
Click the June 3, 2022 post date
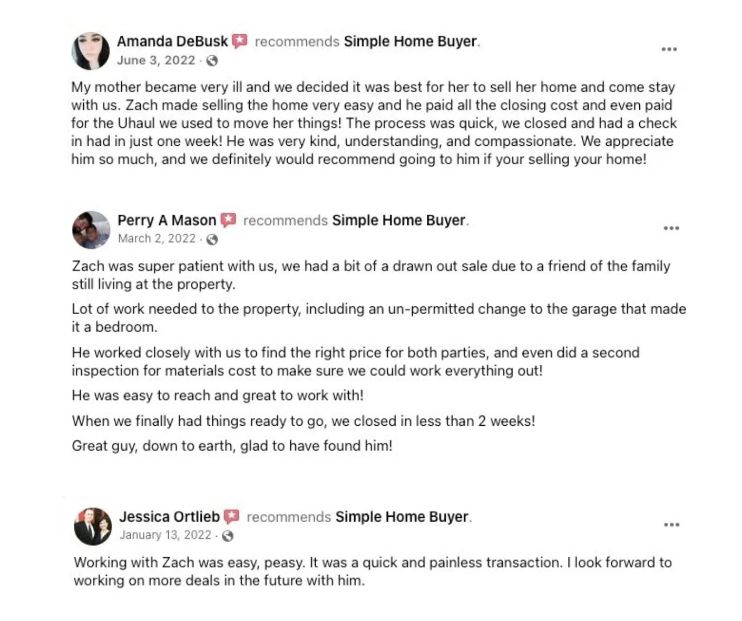pos(156,61)
